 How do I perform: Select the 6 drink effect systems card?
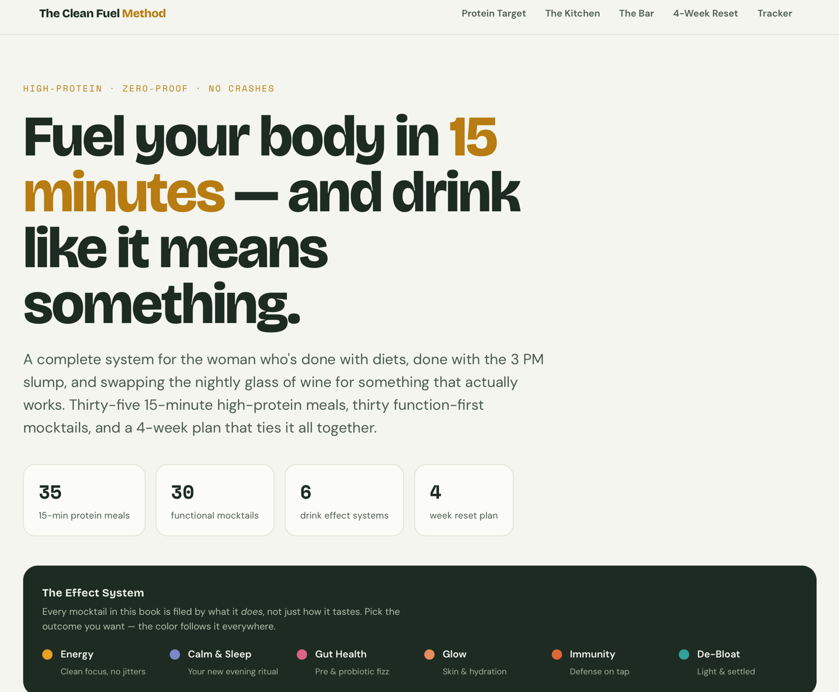coord(344,500)
